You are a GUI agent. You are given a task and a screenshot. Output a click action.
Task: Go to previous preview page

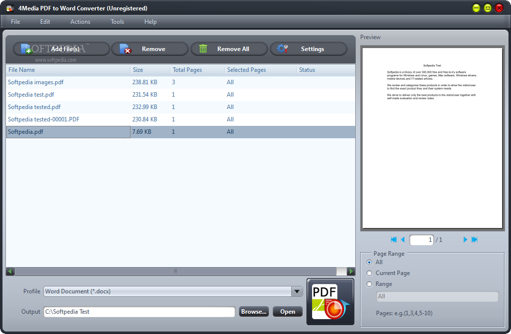point(402,239)
